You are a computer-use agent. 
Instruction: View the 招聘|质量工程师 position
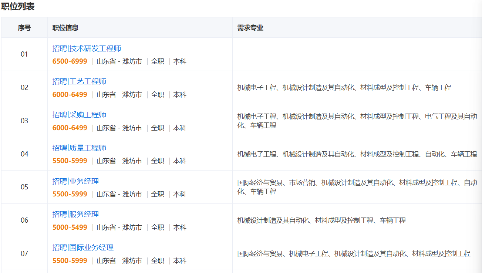(x=79, y=148)
